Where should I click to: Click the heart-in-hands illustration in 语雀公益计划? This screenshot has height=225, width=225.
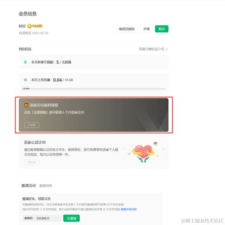142,151
